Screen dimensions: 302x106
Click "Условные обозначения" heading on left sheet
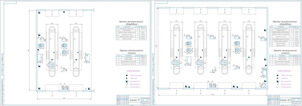click(133, 71)
